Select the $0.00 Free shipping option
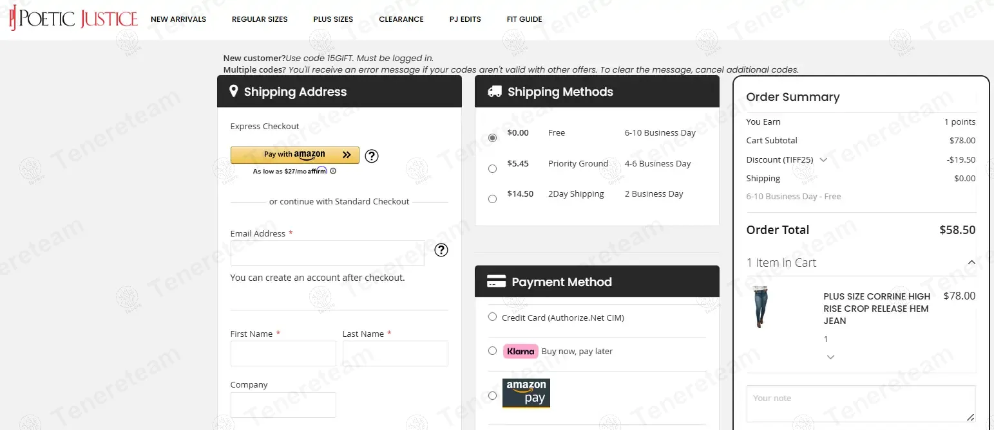The image size is (994, 430). pos(492,138)
